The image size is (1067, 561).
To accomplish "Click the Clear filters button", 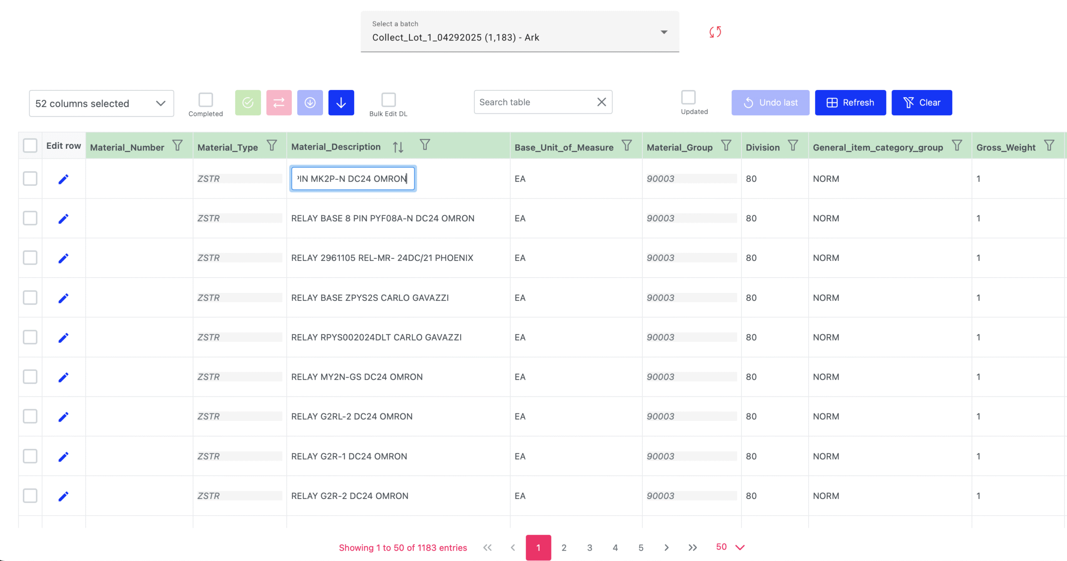I will 922,103.
